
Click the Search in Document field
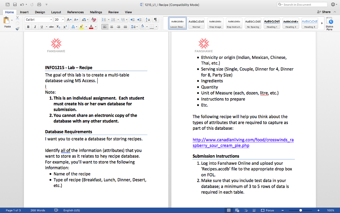tap(302, 5)
